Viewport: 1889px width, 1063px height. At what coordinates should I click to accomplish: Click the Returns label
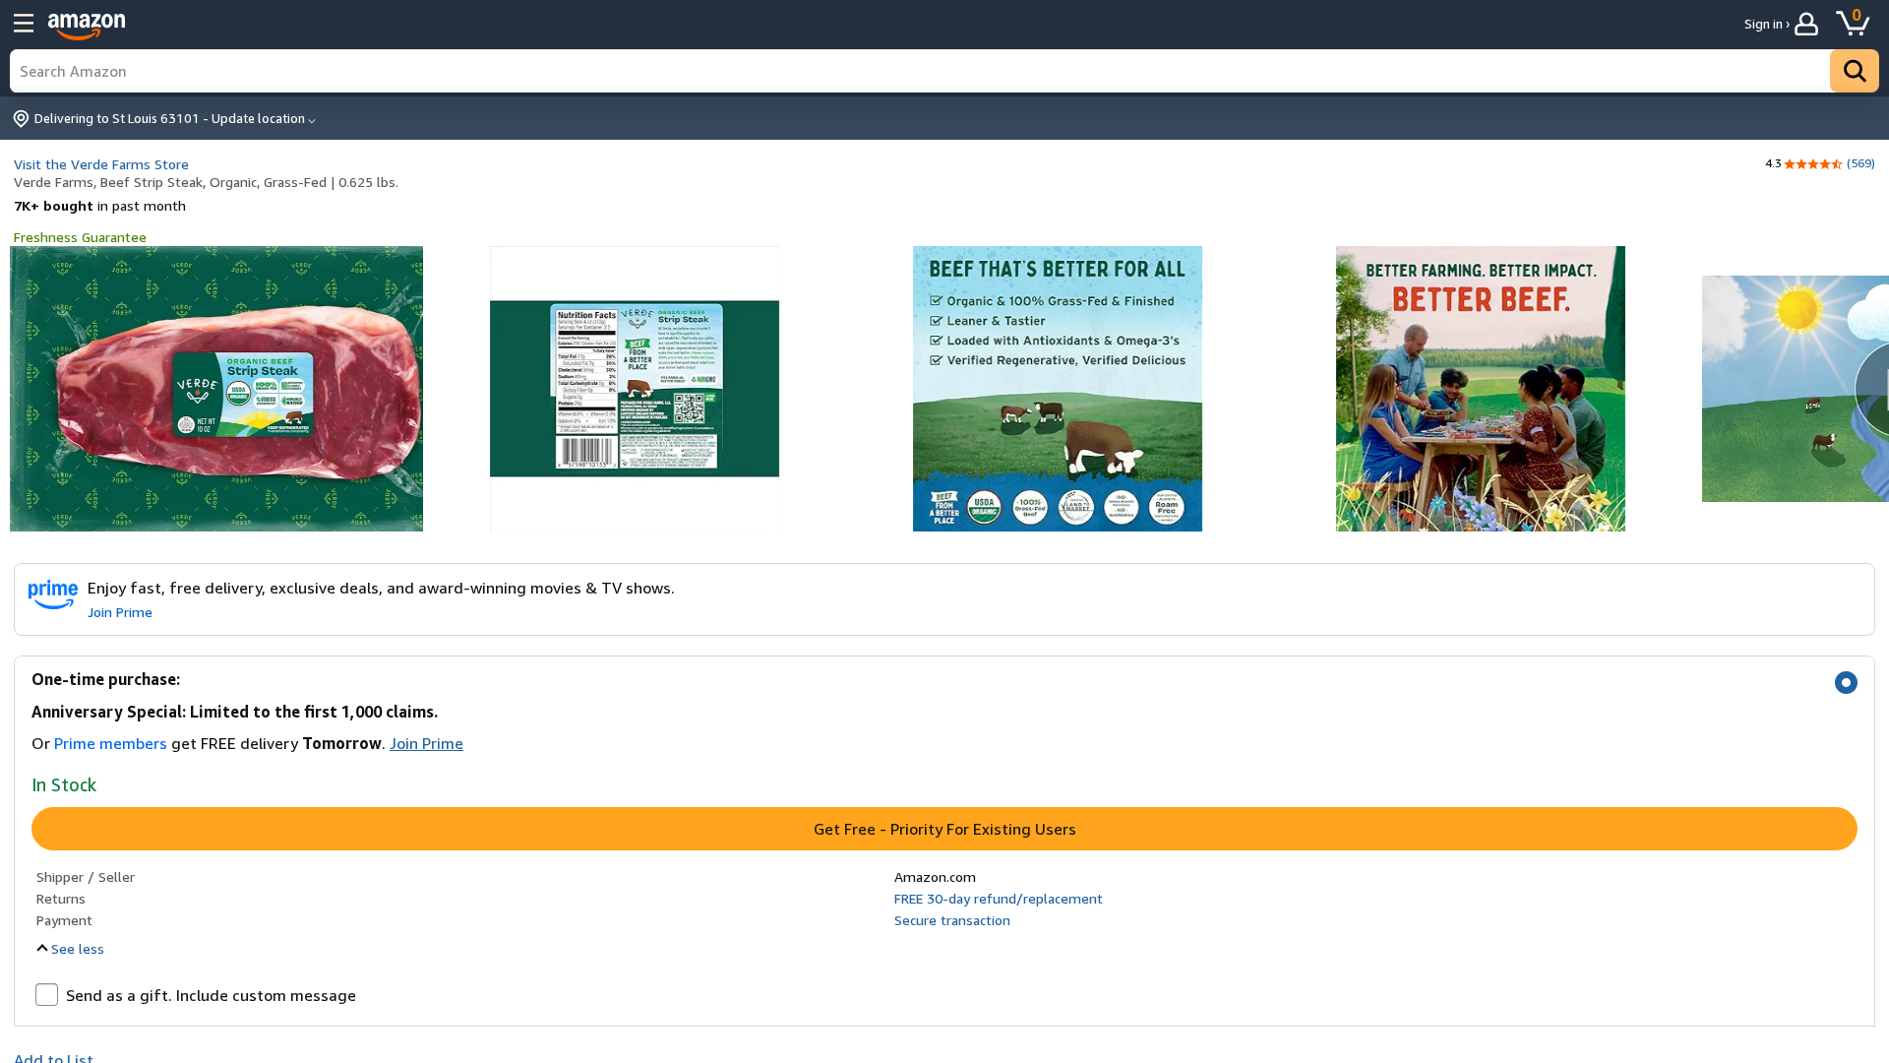pos(61,899)
